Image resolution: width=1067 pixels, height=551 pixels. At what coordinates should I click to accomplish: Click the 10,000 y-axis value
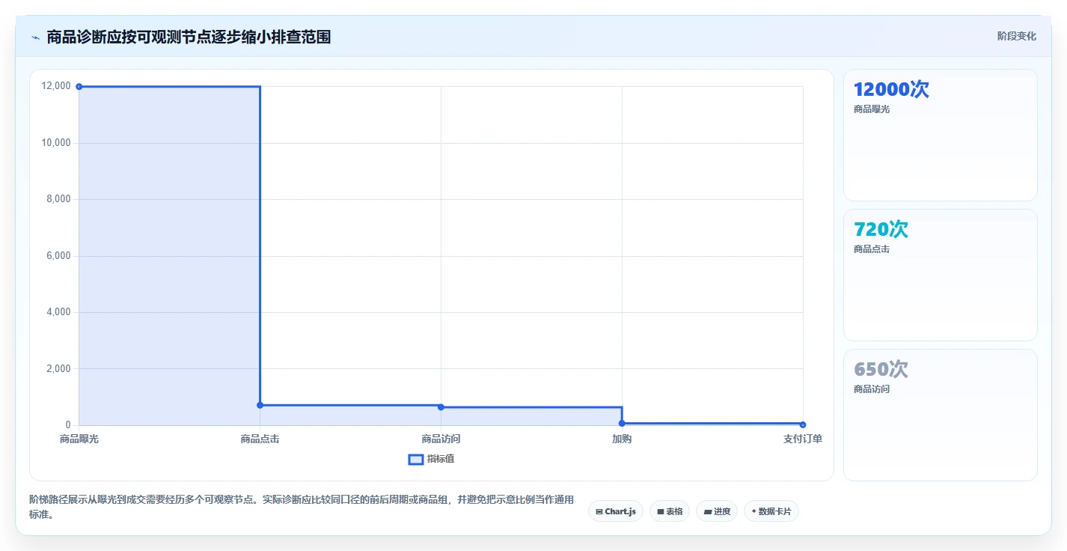[57, 143]
